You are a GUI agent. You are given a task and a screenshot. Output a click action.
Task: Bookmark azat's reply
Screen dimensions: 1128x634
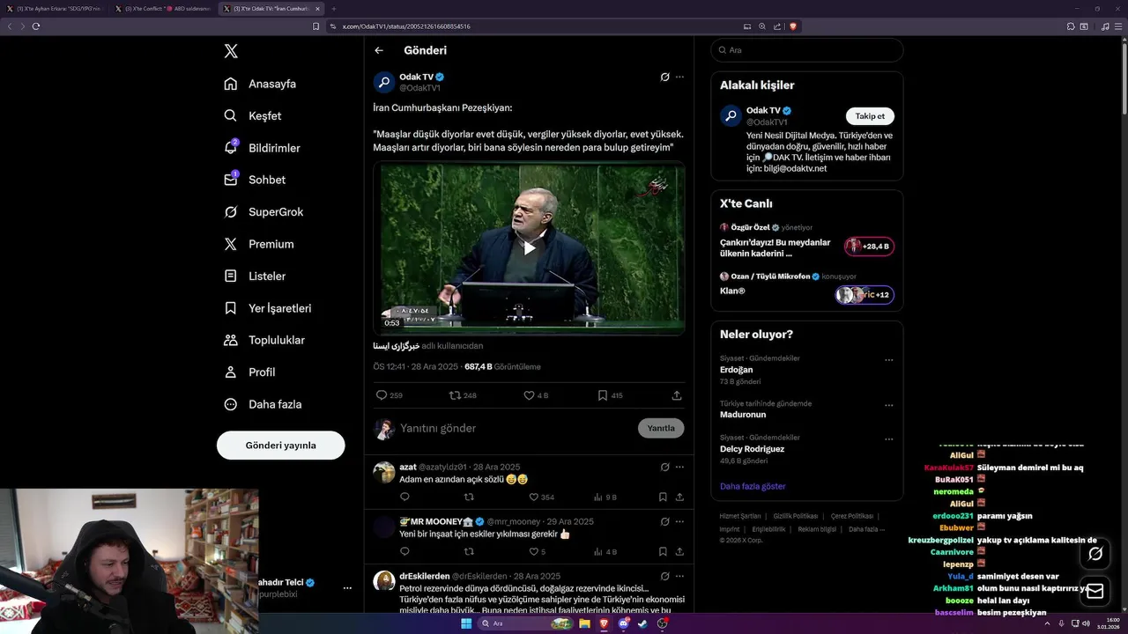coord(663,498)
